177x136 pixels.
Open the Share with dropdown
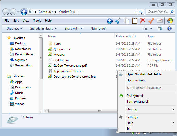pyautogui.click(x=73, y=29)
